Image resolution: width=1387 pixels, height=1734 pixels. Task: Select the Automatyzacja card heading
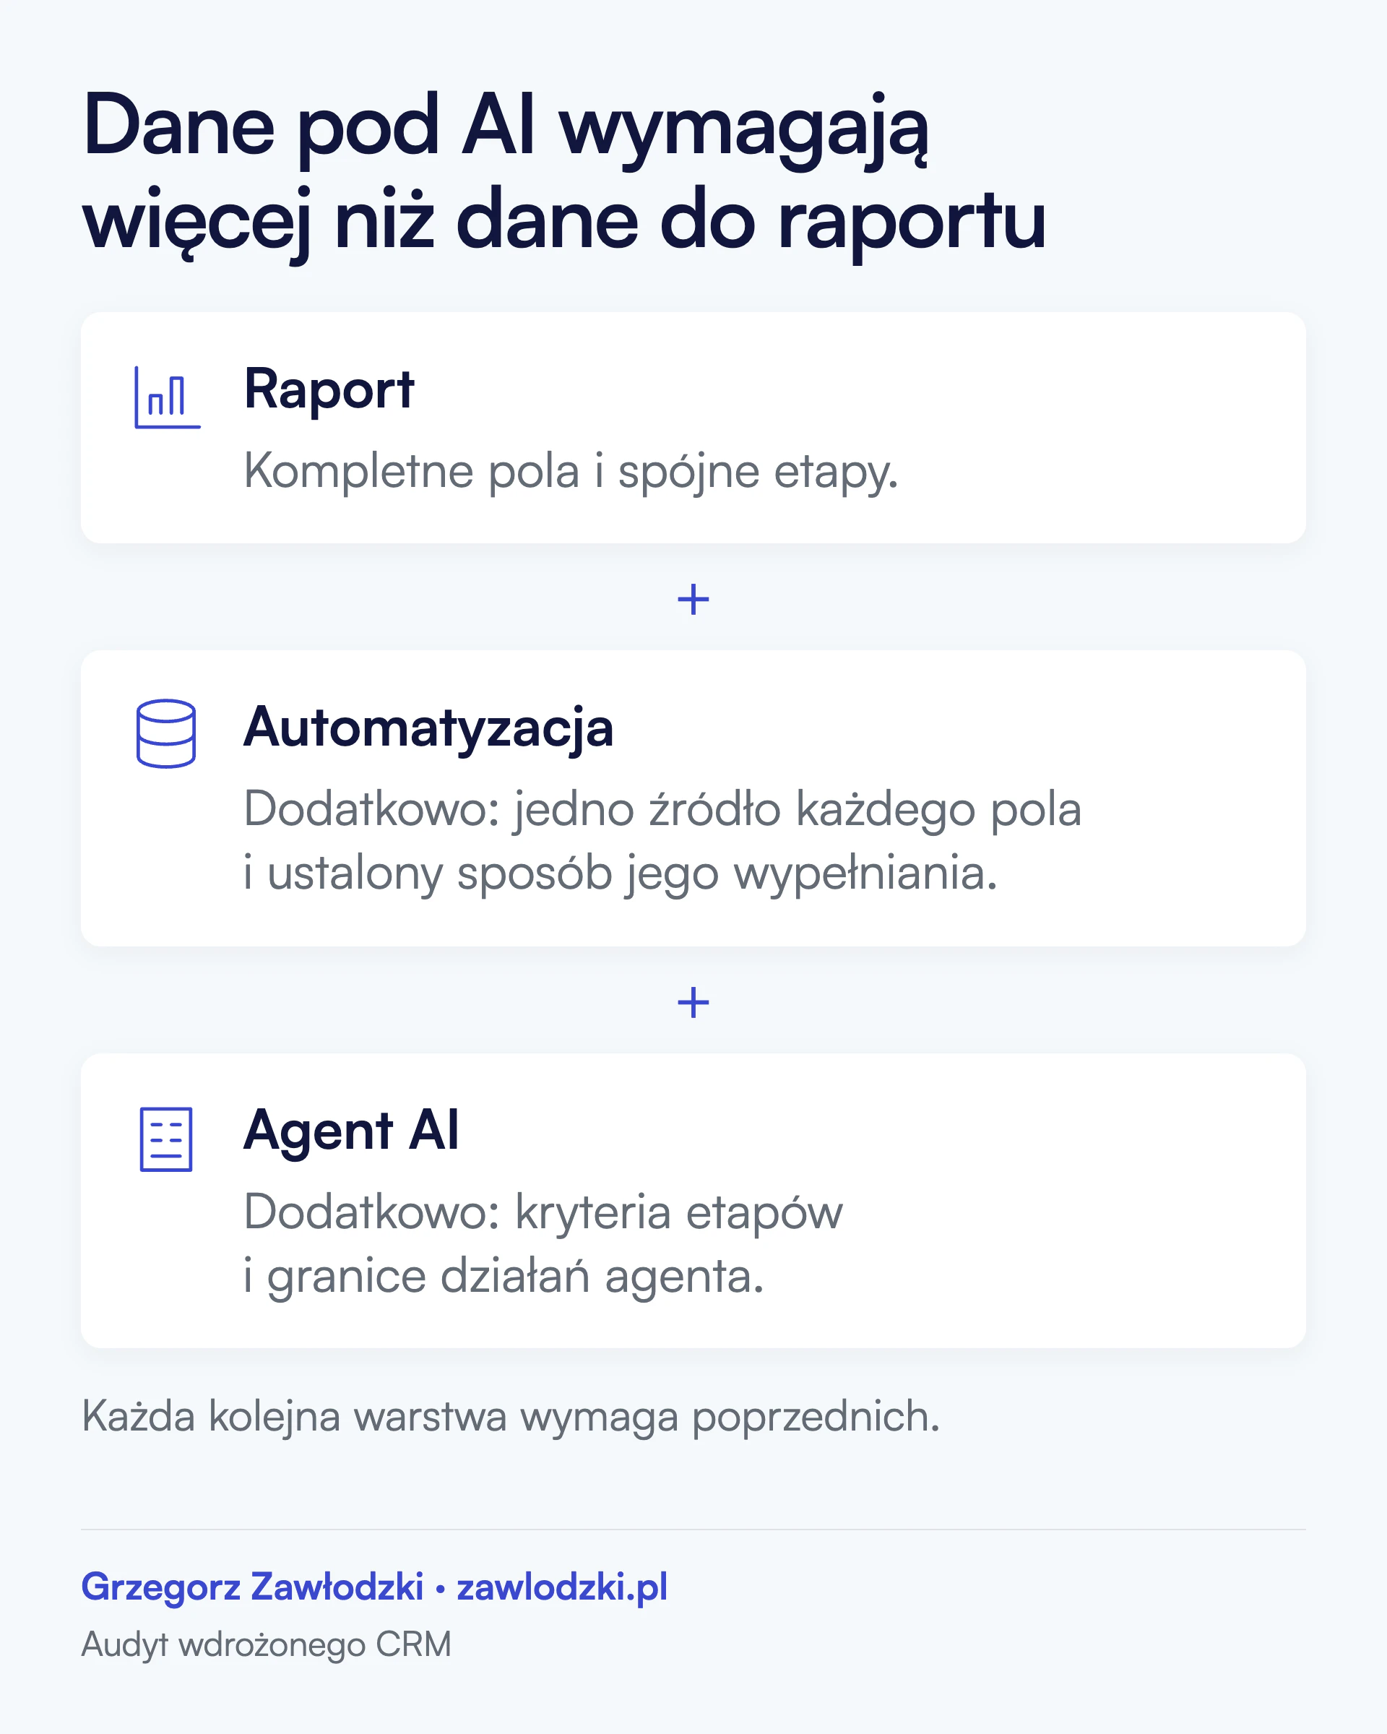pos(428,730)
